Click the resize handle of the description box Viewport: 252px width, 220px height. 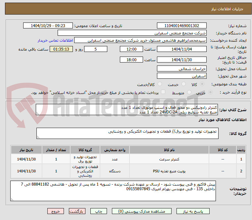[x=37, y=113]
